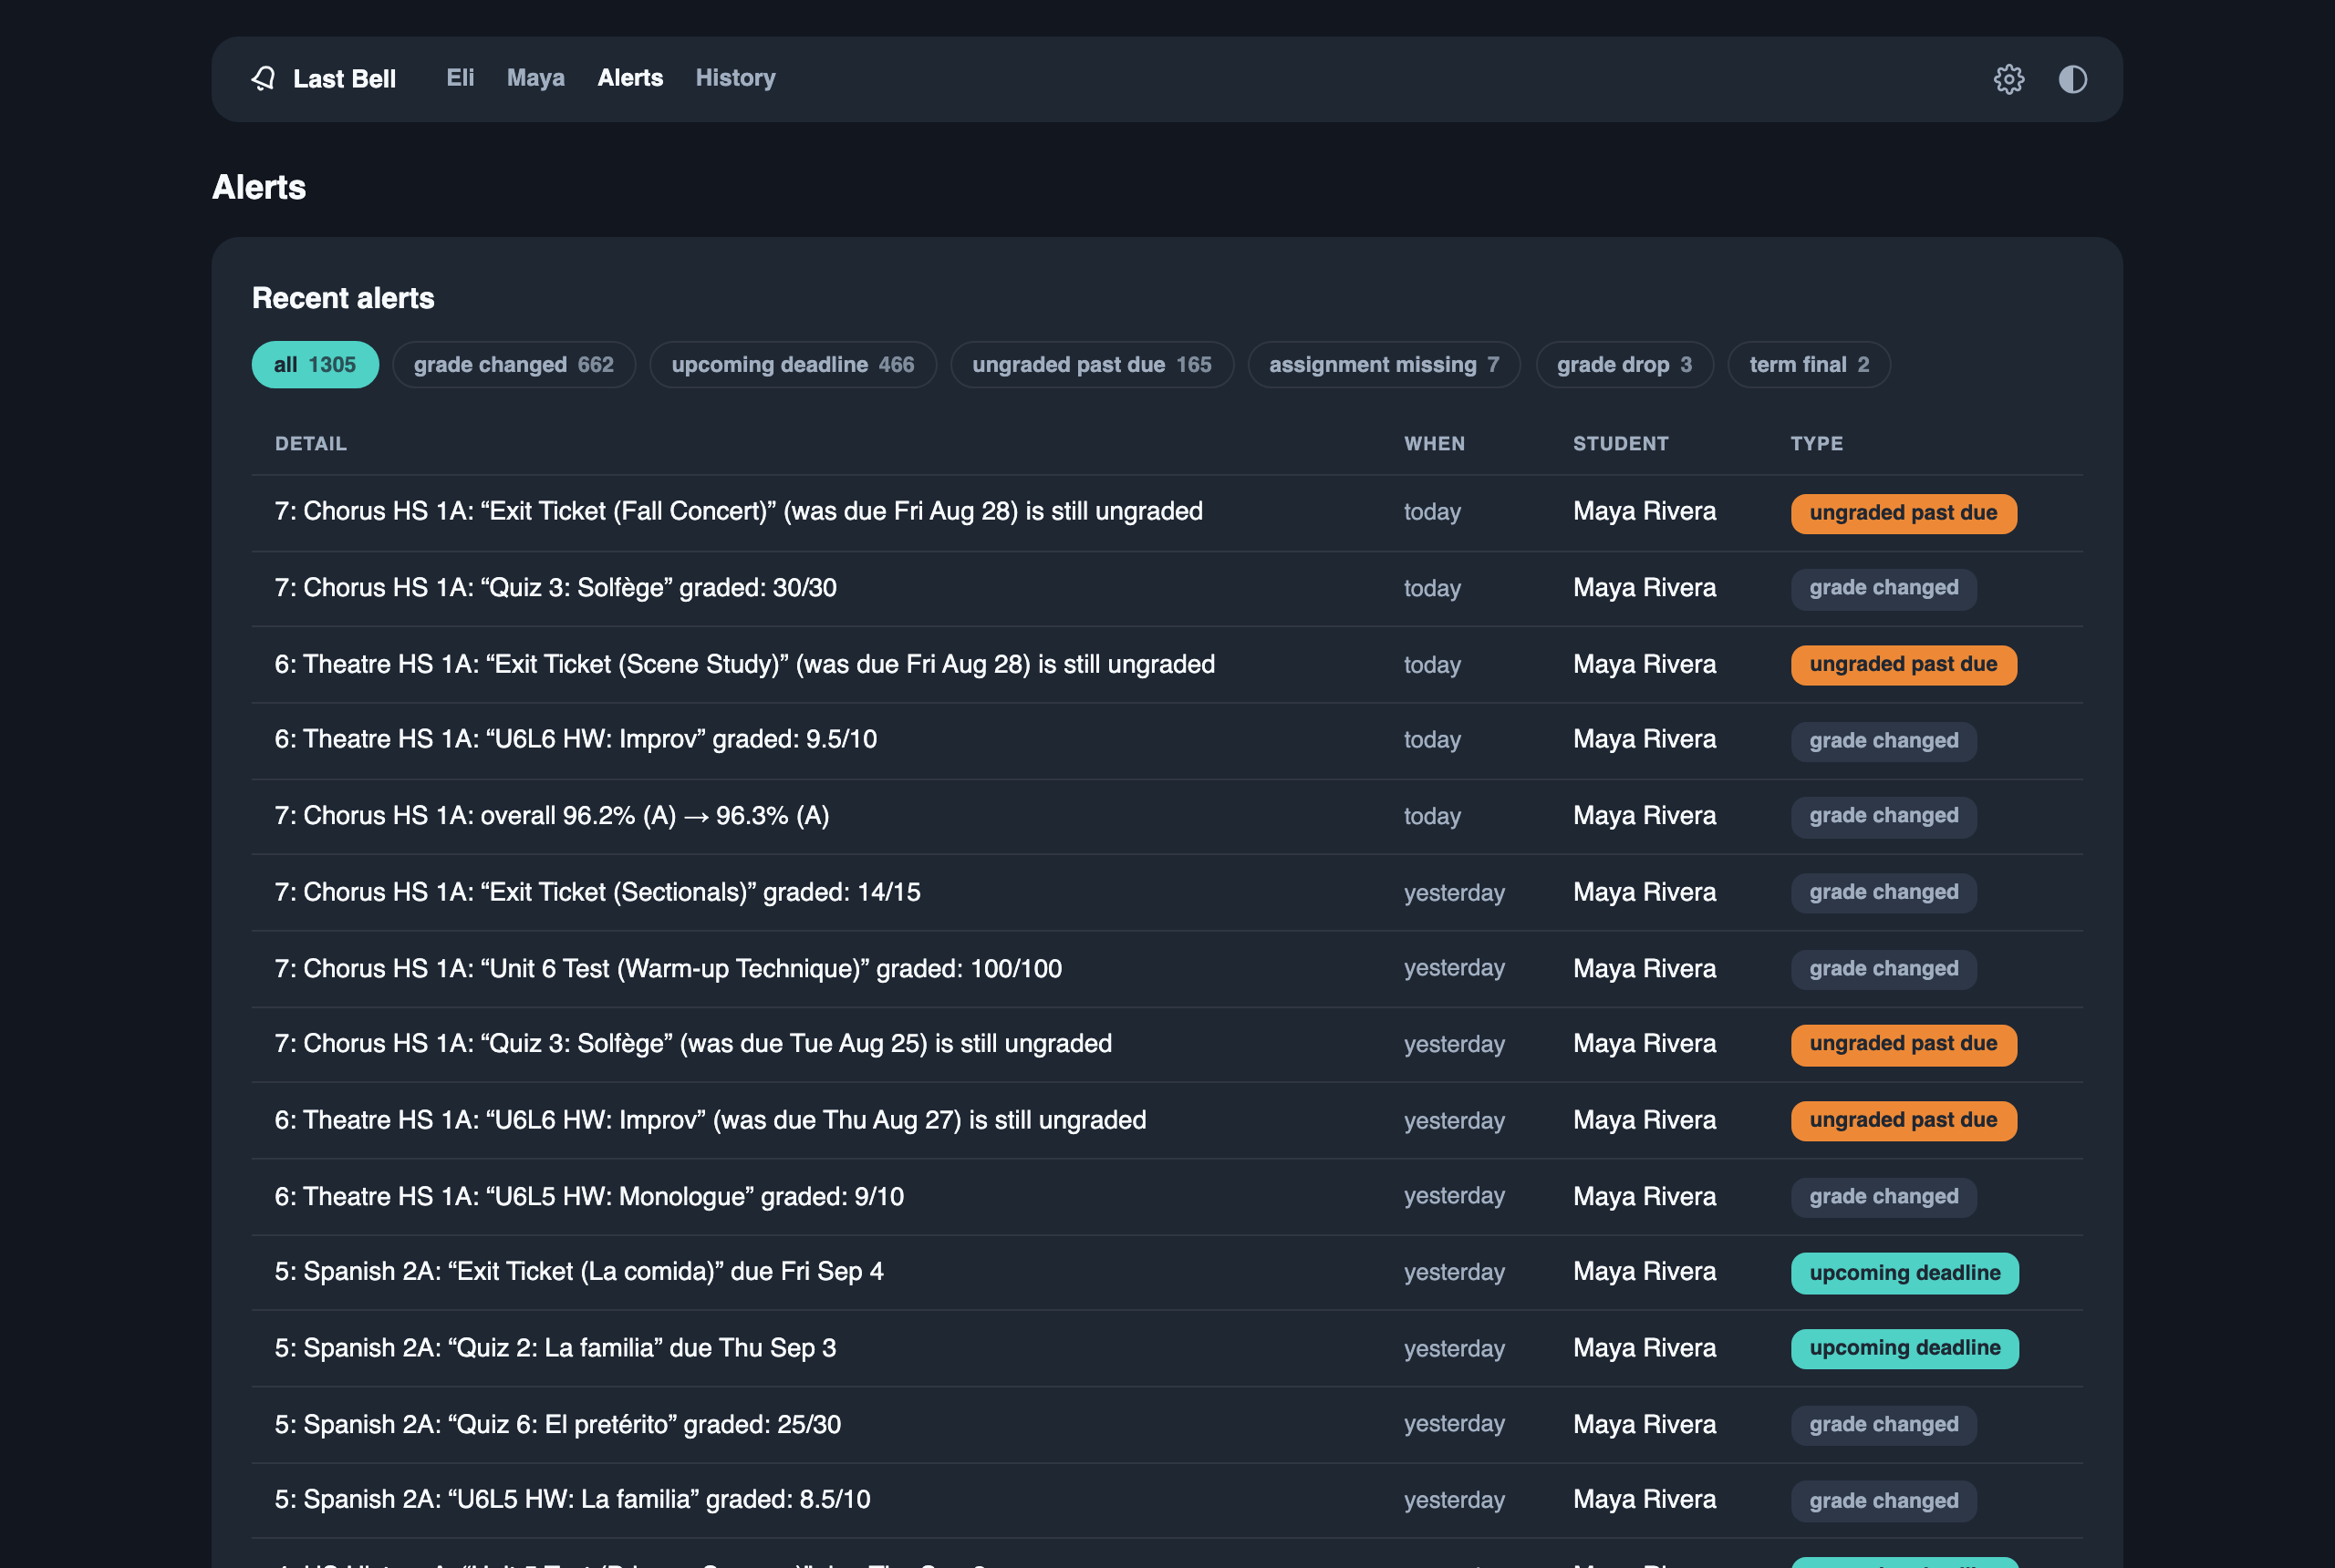Filter by 'upcoming deadline 466' chip

794,365
